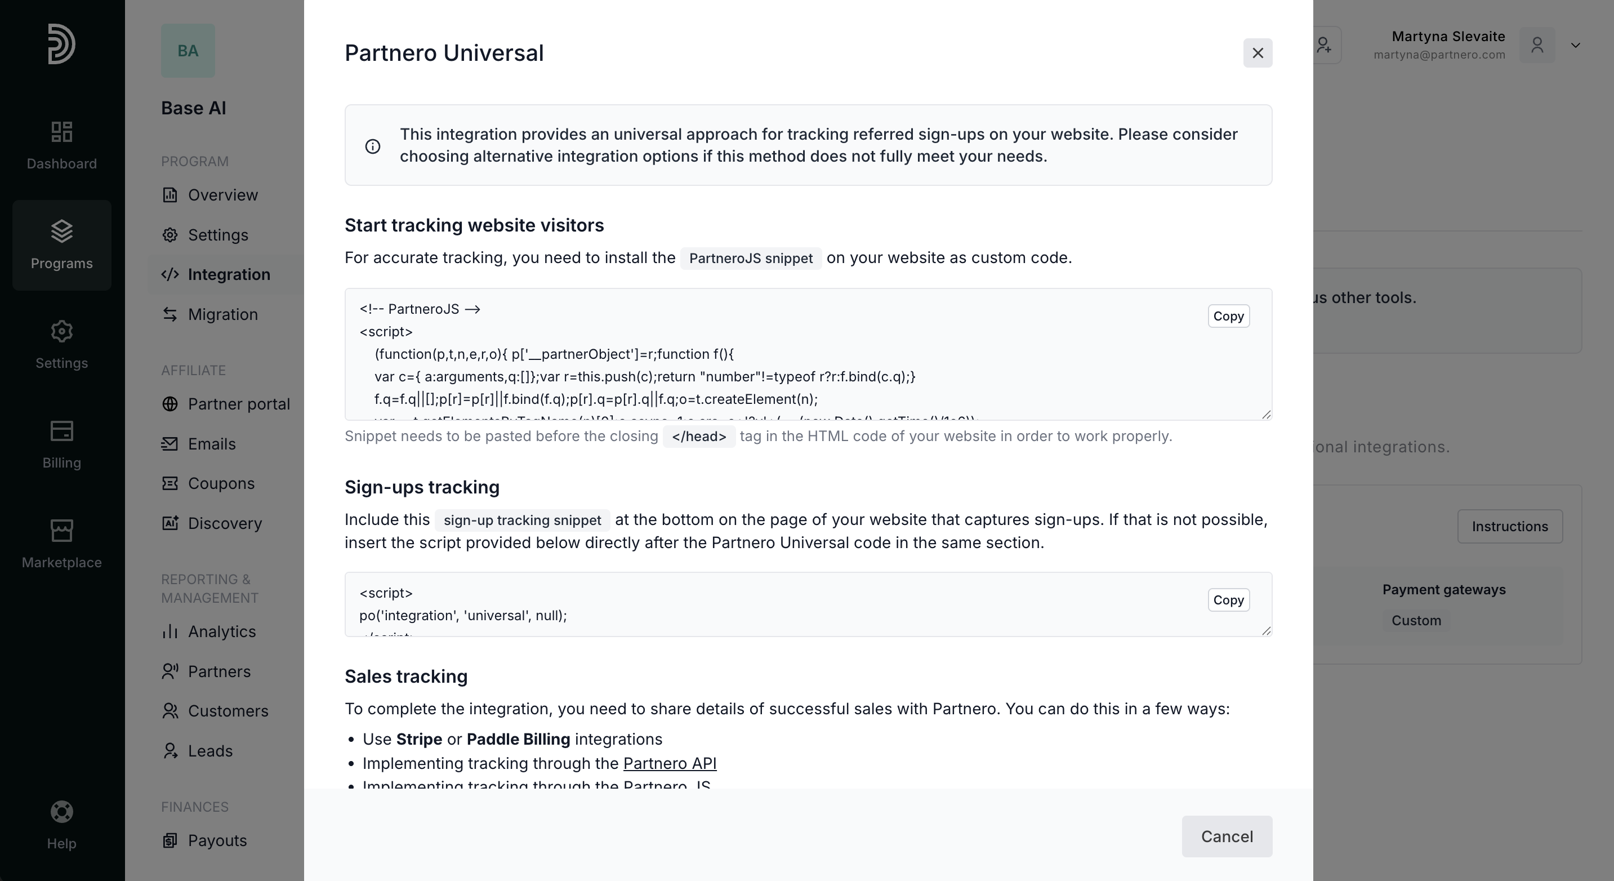Click the Help lifebuoy icon
1614x881 pixels.
(x=61, y=812)
